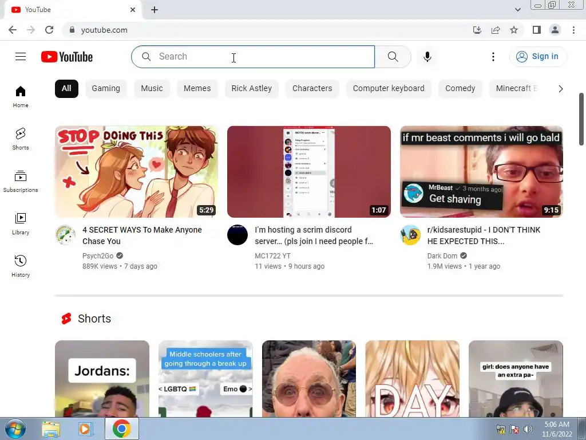Click the search magnifier button

click(393, 57)
